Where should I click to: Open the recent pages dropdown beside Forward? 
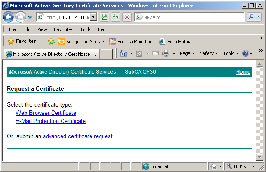pyautogui.click(x=30, y=17)
